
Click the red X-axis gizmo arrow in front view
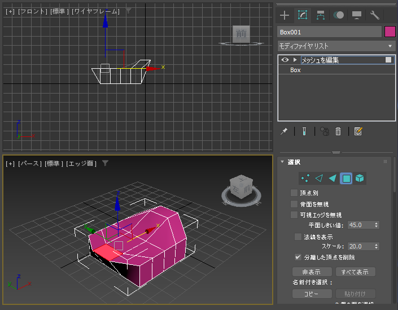point(153,68)
